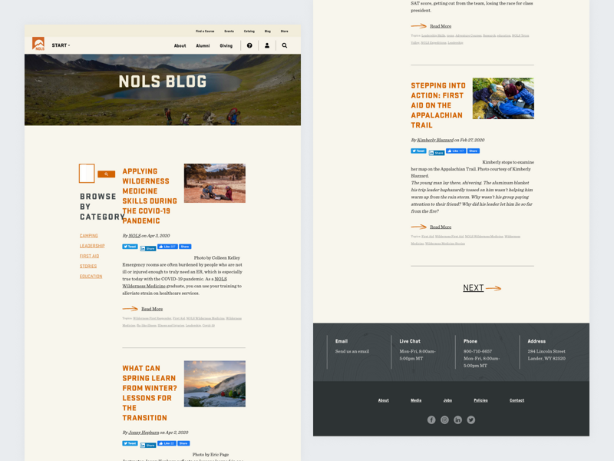The height and width of the screenshot is (461, 614).
Task: Open the account profile icon
Action: pos(266,45)
